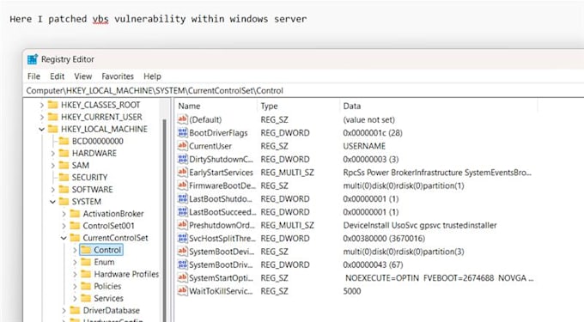Viewport: 584px width, 322px height.
Task: Click the LastBootShutdo... DWORD icon
Action: pos(182,198)
